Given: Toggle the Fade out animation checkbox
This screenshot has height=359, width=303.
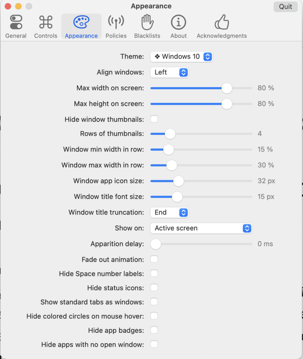Looking at the screenshot, I should click(154, 259).
